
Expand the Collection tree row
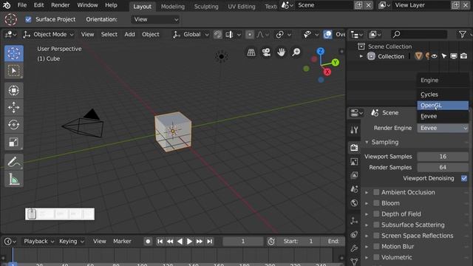[x=361, y=56]
